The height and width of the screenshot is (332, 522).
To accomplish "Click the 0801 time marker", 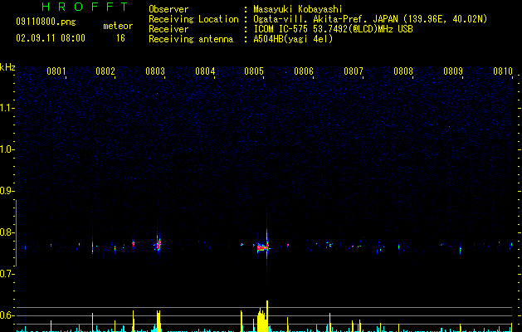I will point(56,71).
